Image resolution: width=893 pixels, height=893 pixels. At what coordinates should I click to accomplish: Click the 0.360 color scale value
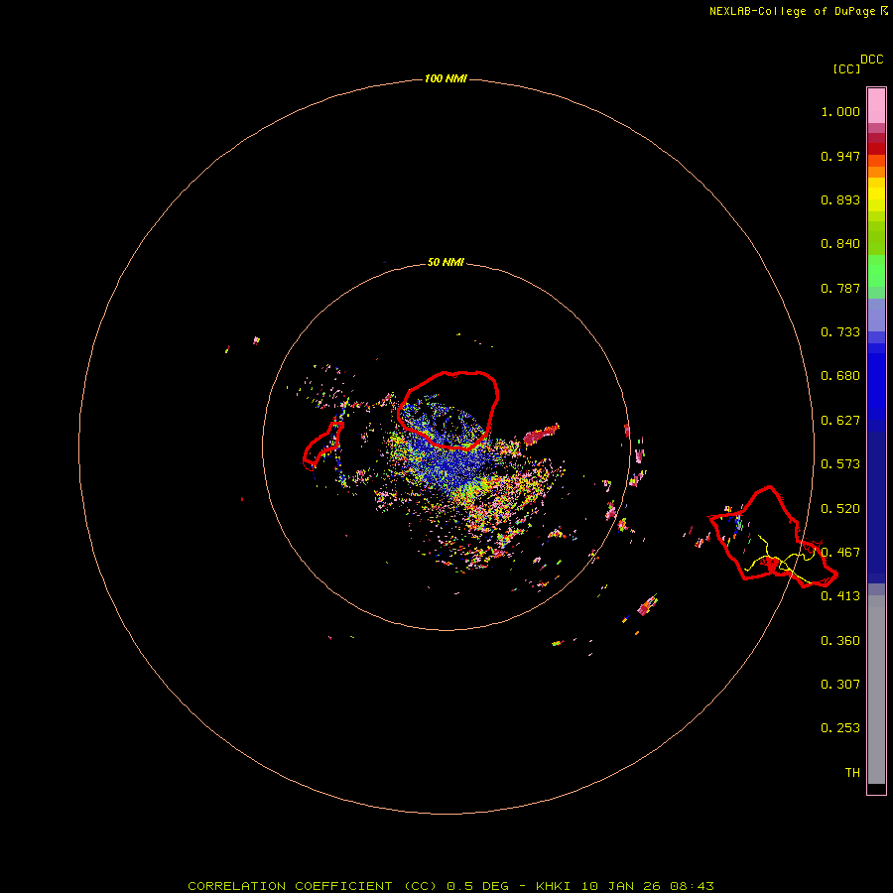click(x=840, y=641)
